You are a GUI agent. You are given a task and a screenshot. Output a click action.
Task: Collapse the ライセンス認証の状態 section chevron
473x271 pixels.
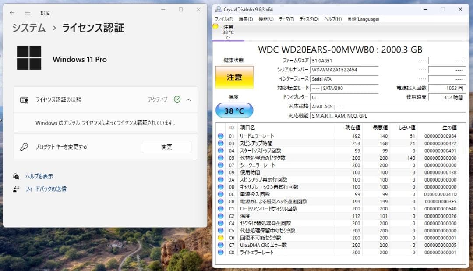pyautogui.click(x=189, y=100)
